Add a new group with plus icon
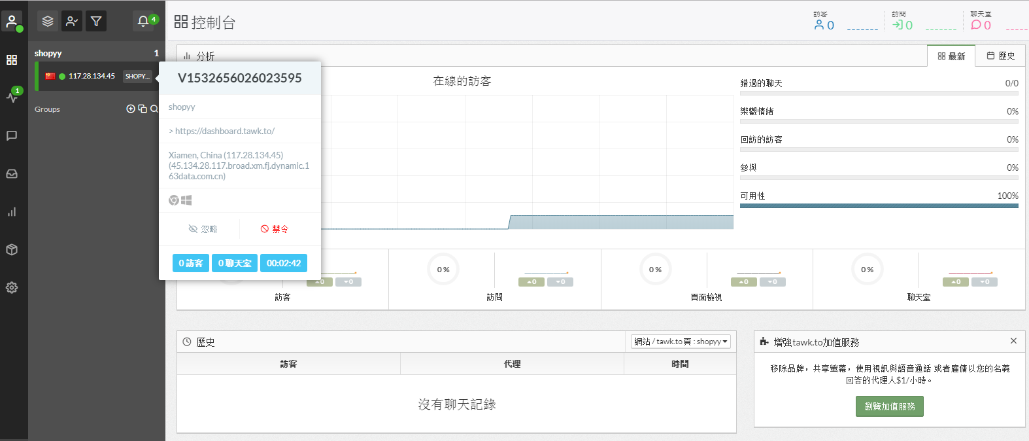1029x441 pixels. (131, 109)
